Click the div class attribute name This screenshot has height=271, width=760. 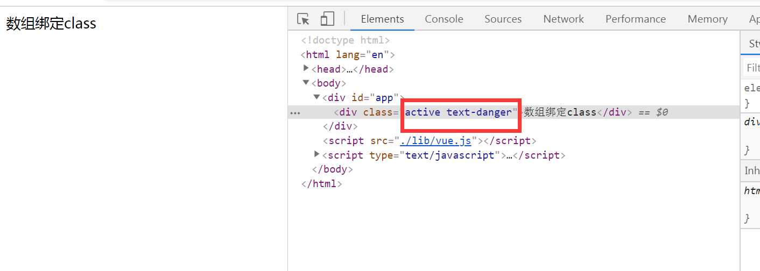[x=377, y=112]
